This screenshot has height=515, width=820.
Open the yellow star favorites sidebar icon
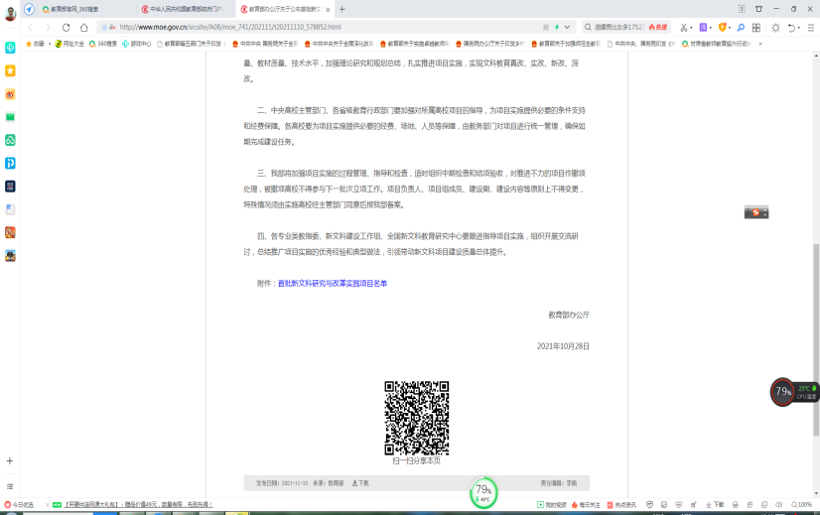tap(10, 71)
